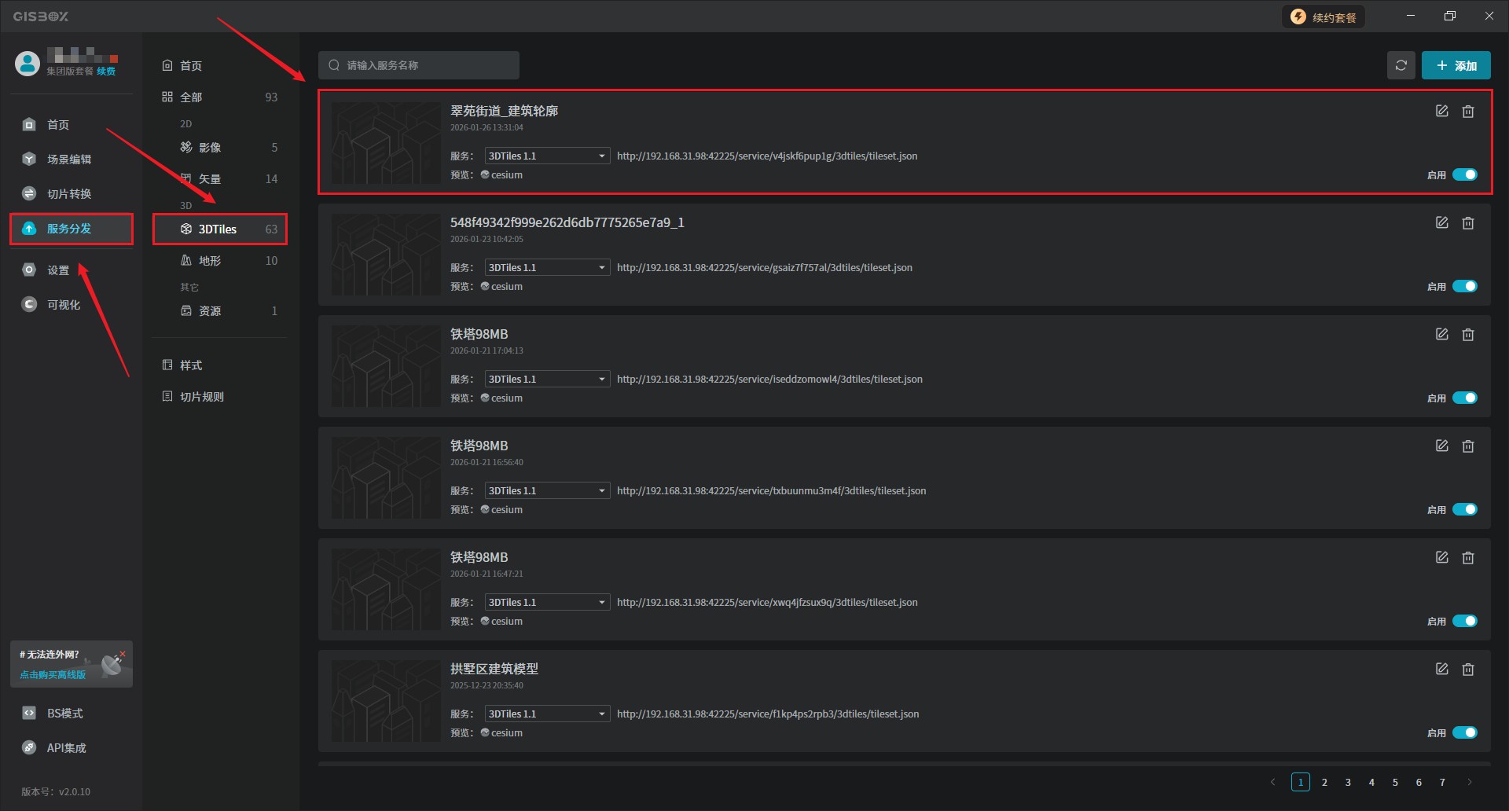Open the 场景编辑 scene editor
This screenshot has width=1509, height=811.
(68, 160)
